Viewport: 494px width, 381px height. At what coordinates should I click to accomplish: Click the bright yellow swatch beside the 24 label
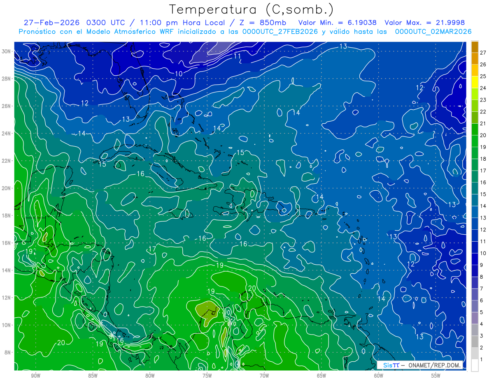click(475, 82)
